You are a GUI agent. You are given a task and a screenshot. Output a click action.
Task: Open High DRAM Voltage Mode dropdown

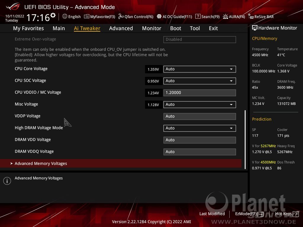200,128
